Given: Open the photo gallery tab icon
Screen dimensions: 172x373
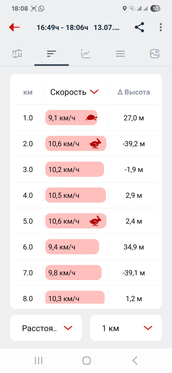Looking at the screenshot, I should pos(155,54).
